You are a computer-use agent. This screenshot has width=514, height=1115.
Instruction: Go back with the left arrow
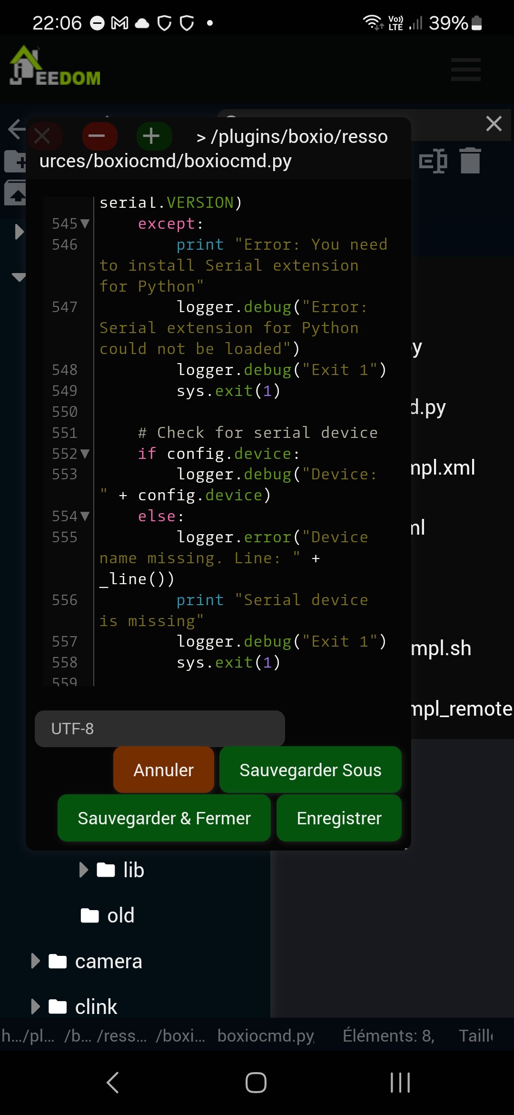coord(16,129)
